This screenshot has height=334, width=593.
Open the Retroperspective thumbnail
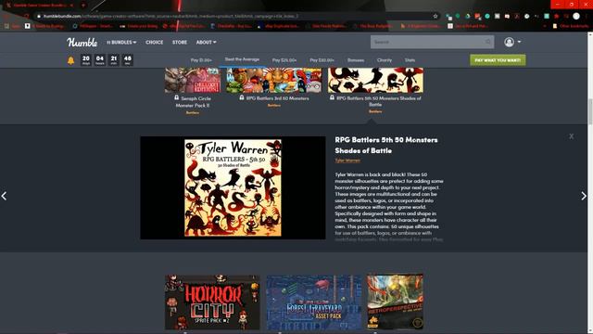(395, 302)
